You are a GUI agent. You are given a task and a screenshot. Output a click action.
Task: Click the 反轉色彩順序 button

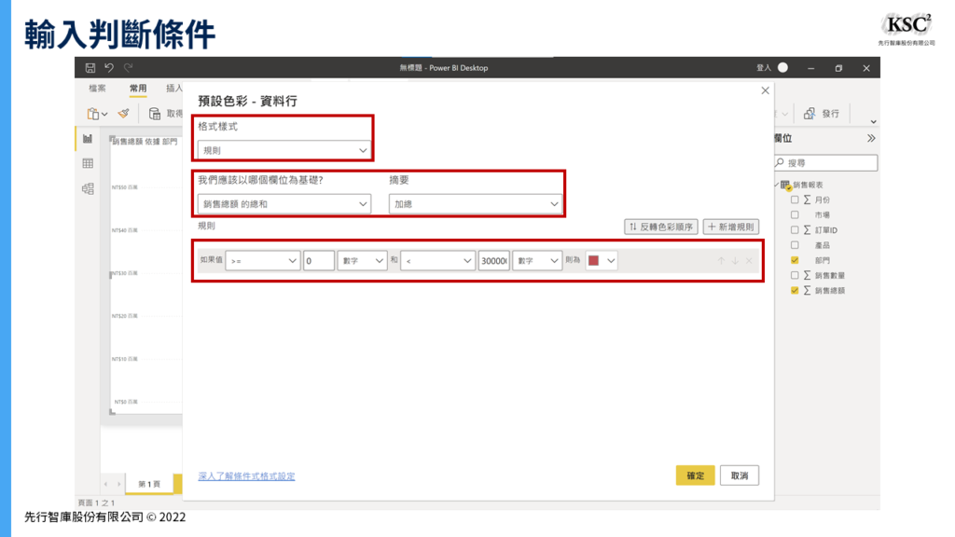tap(661, 227)
